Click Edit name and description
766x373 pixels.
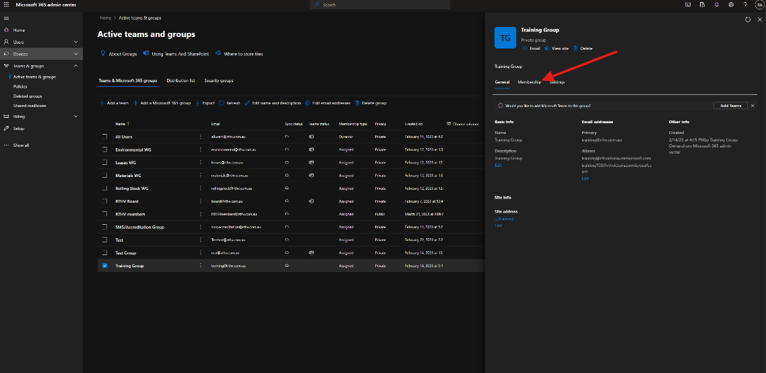273,103
